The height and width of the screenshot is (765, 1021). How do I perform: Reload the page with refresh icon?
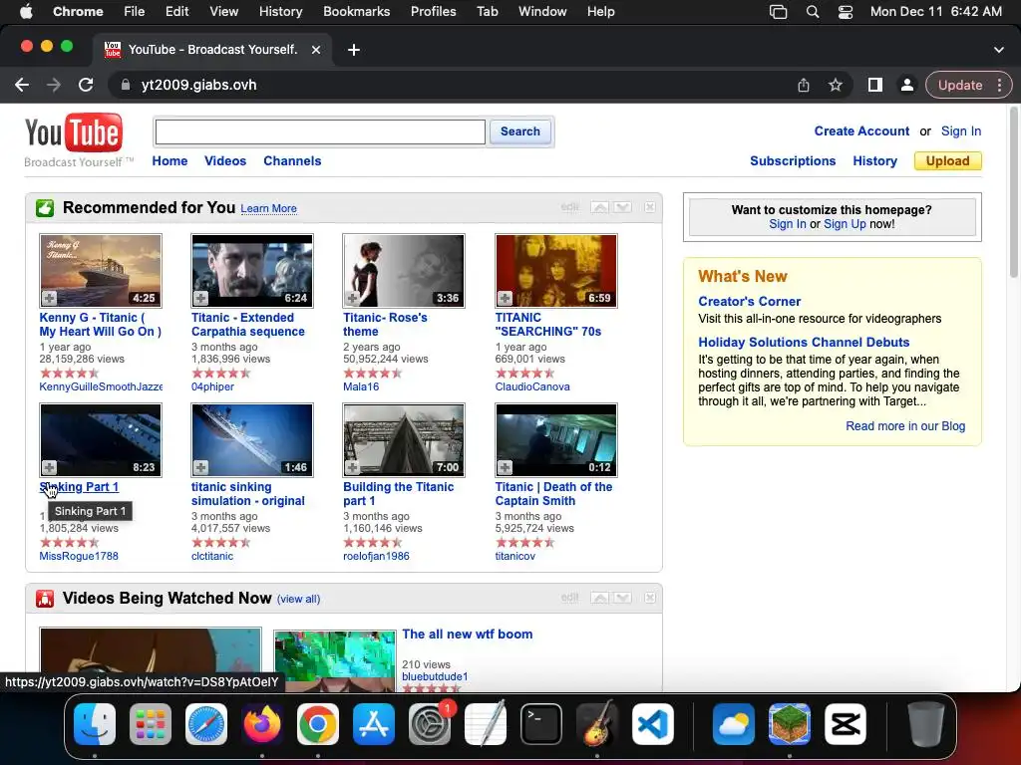[x=86, y=85]
